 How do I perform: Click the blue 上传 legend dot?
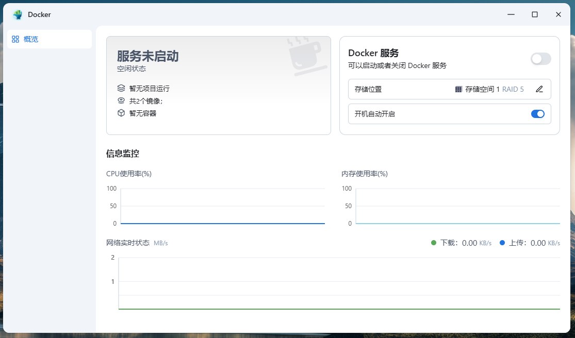coord(503,243)
